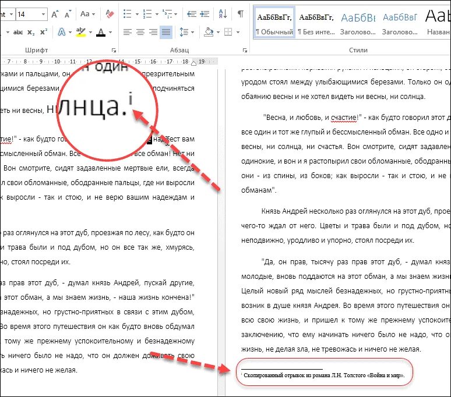Click the word обманам on the right page

[x=256, y=190]
